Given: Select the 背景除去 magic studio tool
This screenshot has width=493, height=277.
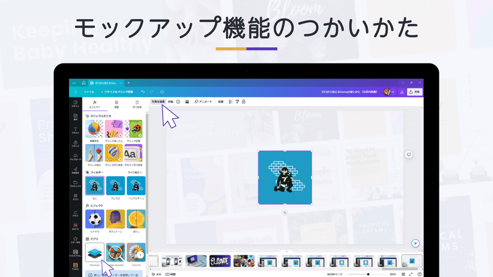Looking at the screenshot, I should [94, 129].
